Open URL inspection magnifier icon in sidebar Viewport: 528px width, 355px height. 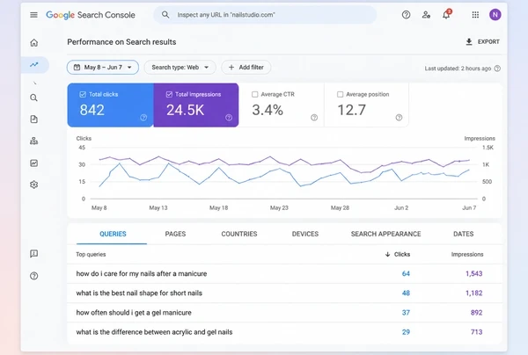33,98
